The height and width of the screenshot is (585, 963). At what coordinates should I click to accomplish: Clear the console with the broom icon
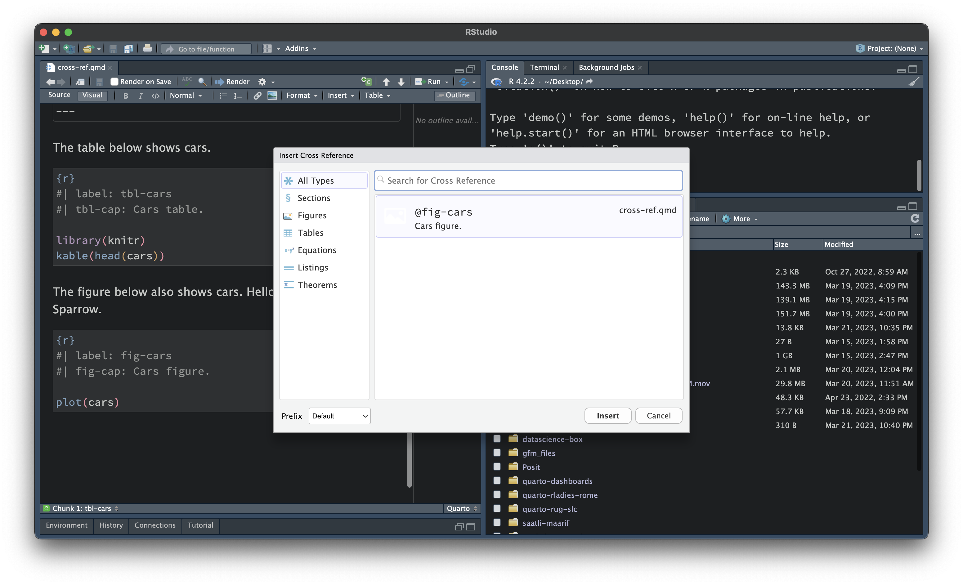click(914, 82)
